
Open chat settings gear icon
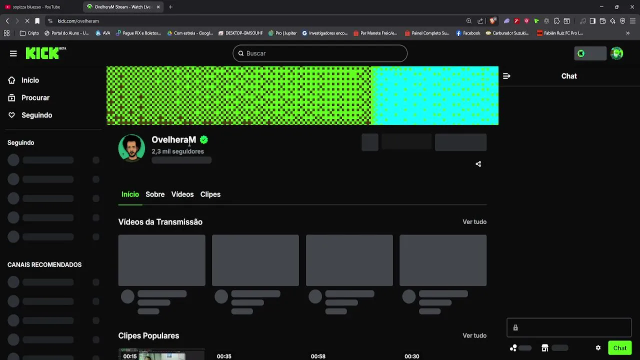pyautogui.click(x=598, y=348)
